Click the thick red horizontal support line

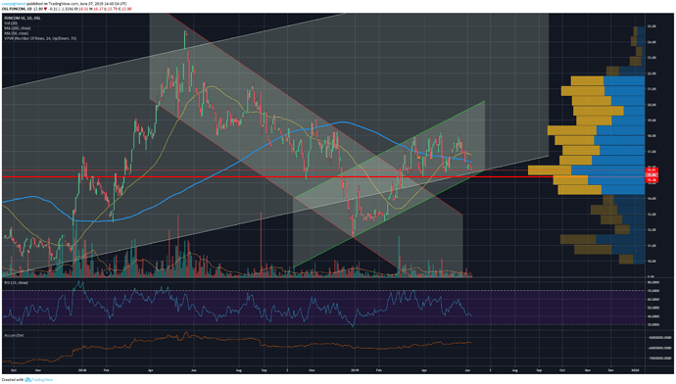coord(276,177)
